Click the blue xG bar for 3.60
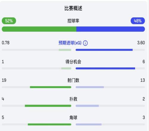 (x=104, y=50)
